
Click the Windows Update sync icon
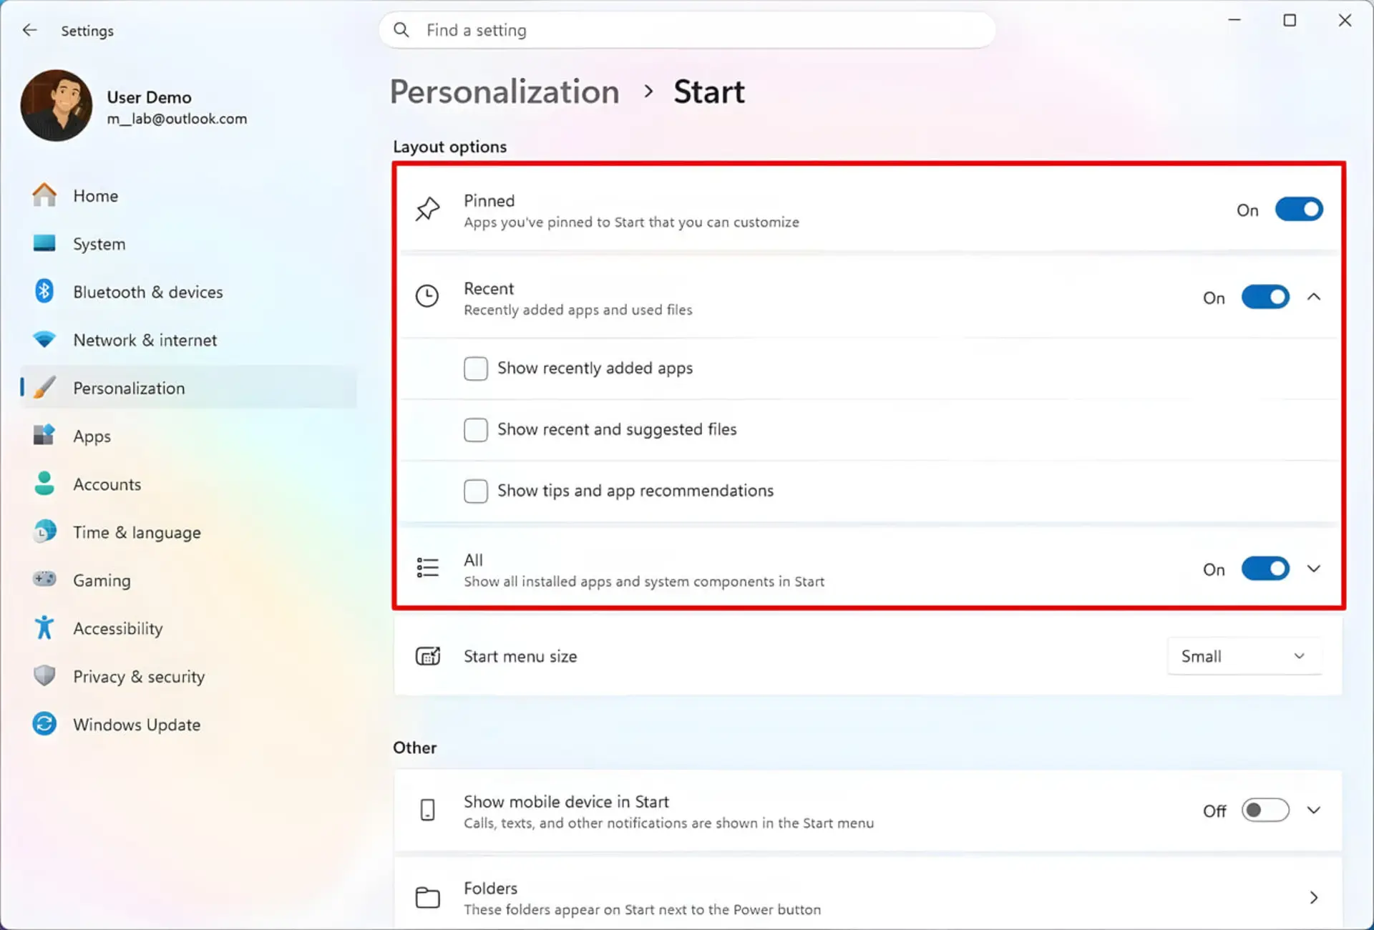(x=44, y=724)
